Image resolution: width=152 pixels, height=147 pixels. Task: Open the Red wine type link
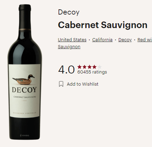coord(145,40)
